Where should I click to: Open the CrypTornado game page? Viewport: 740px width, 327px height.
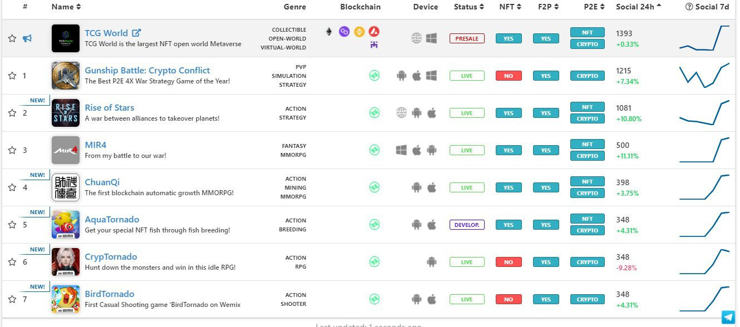[x=111, y=256]
